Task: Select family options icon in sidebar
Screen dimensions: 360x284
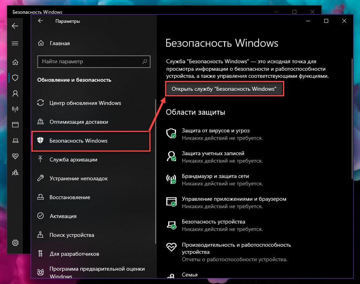Action: [15, 172]
